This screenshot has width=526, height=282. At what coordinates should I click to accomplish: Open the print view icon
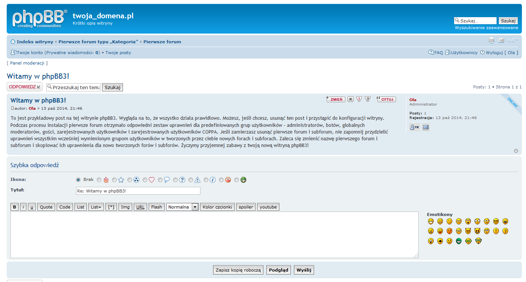point(491,41)
